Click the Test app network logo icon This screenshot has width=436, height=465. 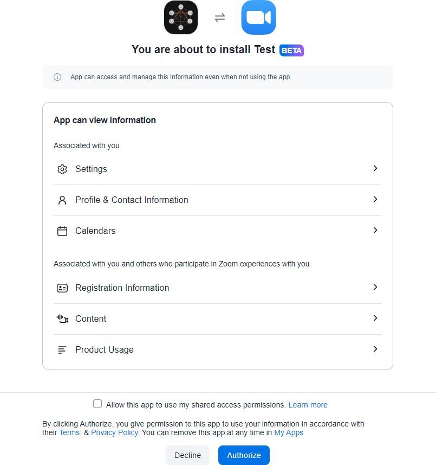click(x=181, y=17)
